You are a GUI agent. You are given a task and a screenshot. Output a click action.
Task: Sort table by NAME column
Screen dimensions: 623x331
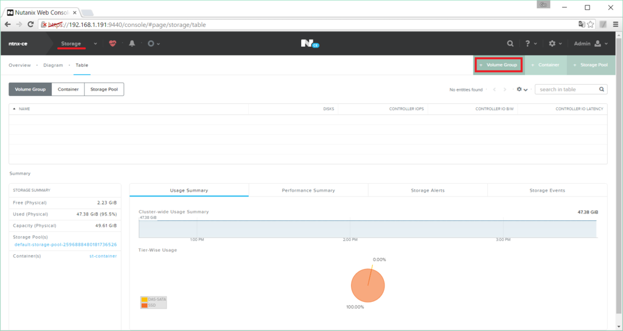[x=24, y=109]
